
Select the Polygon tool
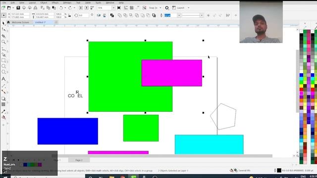3,72
